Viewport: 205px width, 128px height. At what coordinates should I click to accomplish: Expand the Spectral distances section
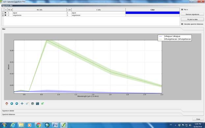pyautogui.click(x=9, y=114)
